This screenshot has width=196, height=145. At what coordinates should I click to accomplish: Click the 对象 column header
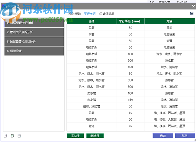[x=169, y=21]
